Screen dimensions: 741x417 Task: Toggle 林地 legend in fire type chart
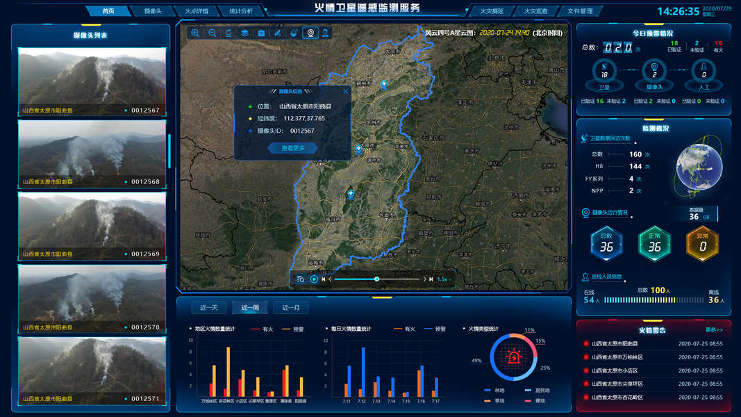494,391
